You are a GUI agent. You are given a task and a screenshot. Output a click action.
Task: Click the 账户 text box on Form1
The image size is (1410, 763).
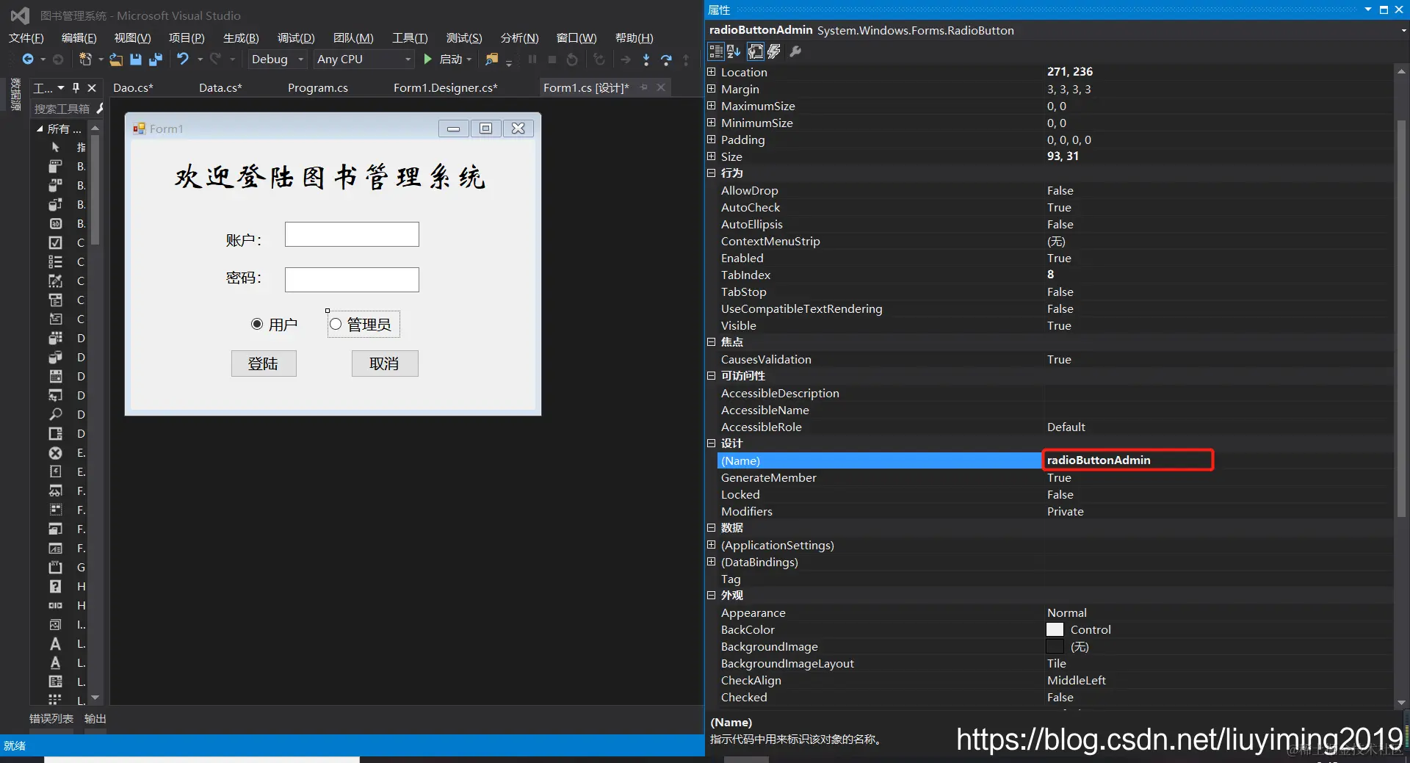coord(352,234)
